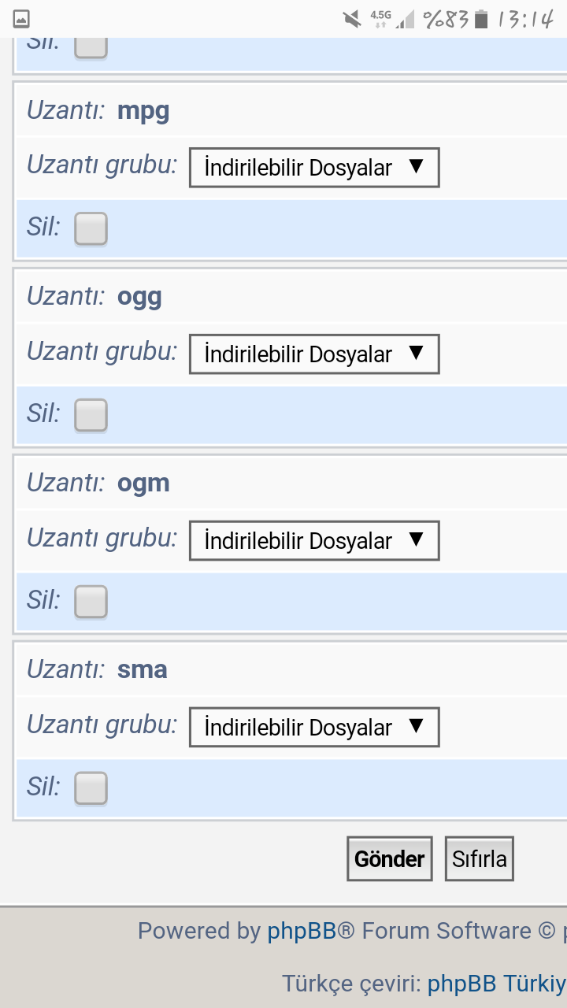Screen dimensions: 567x1008
Task: Tap the clock showing 13:14
Action: click(526, 19)
